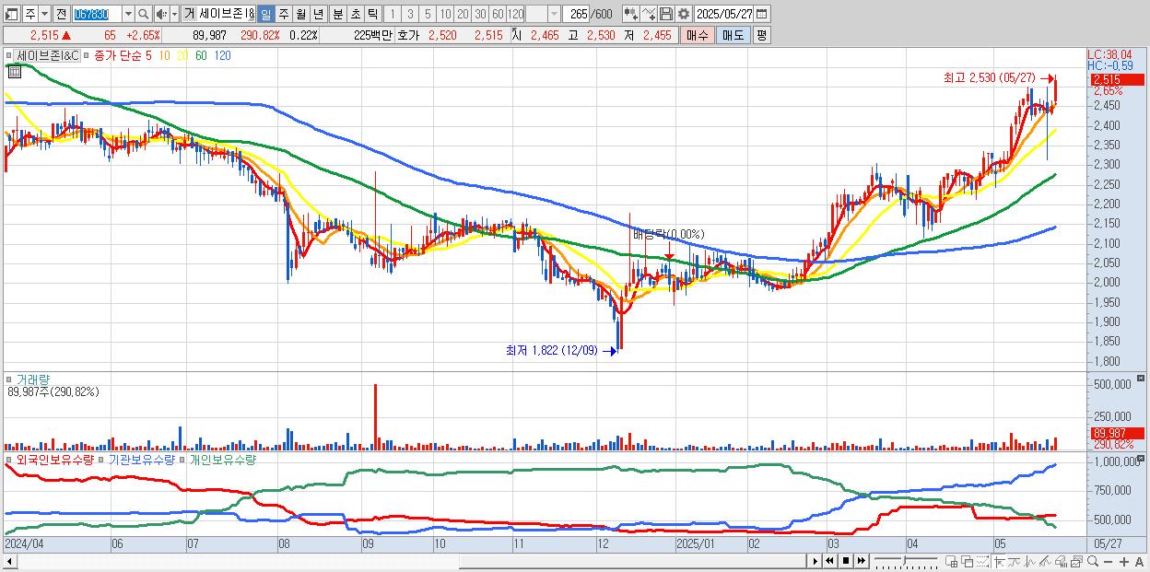Click the dotted line chart icon
Image resolution: width=1150 pixels, height=572 pixels.
click(x=982, y=561)
